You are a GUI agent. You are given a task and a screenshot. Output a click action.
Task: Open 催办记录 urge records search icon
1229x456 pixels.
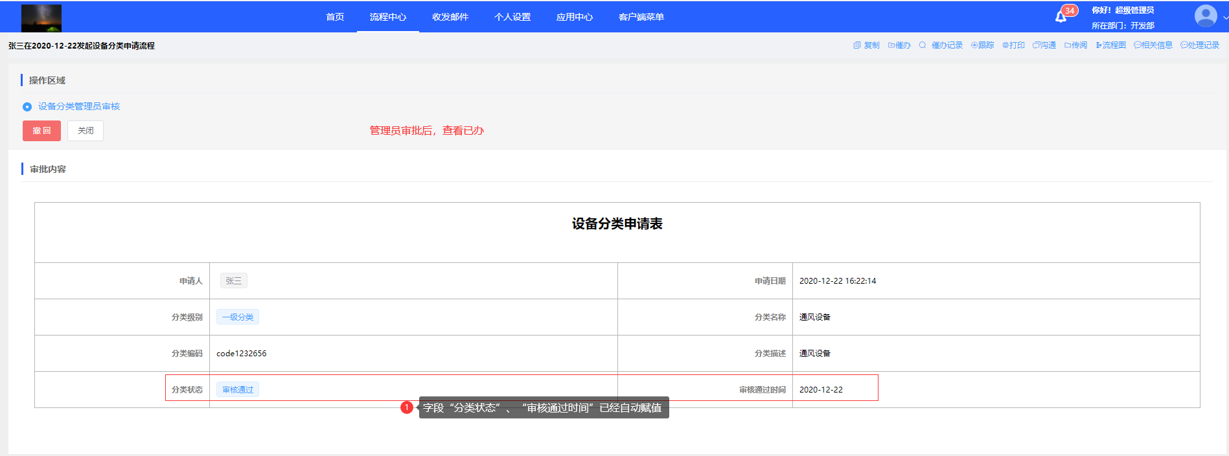923,45
